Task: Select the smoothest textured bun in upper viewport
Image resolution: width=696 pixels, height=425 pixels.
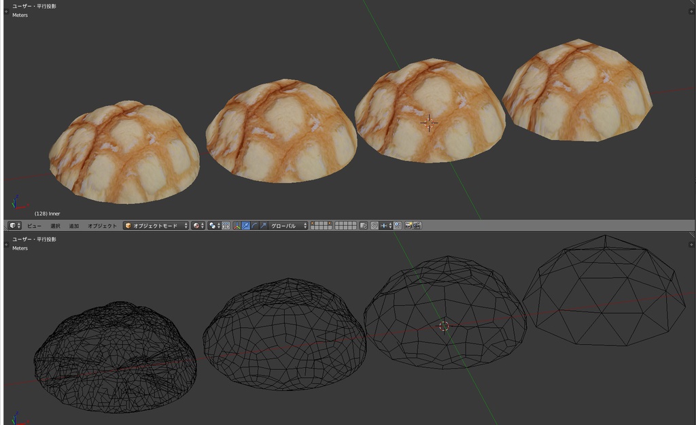Action: (124, 152)
